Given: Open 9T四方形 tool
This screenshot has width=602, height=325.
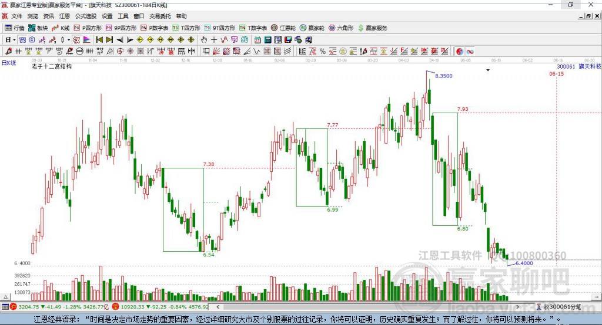Looking at the screenshot, I should pos(220,28).
